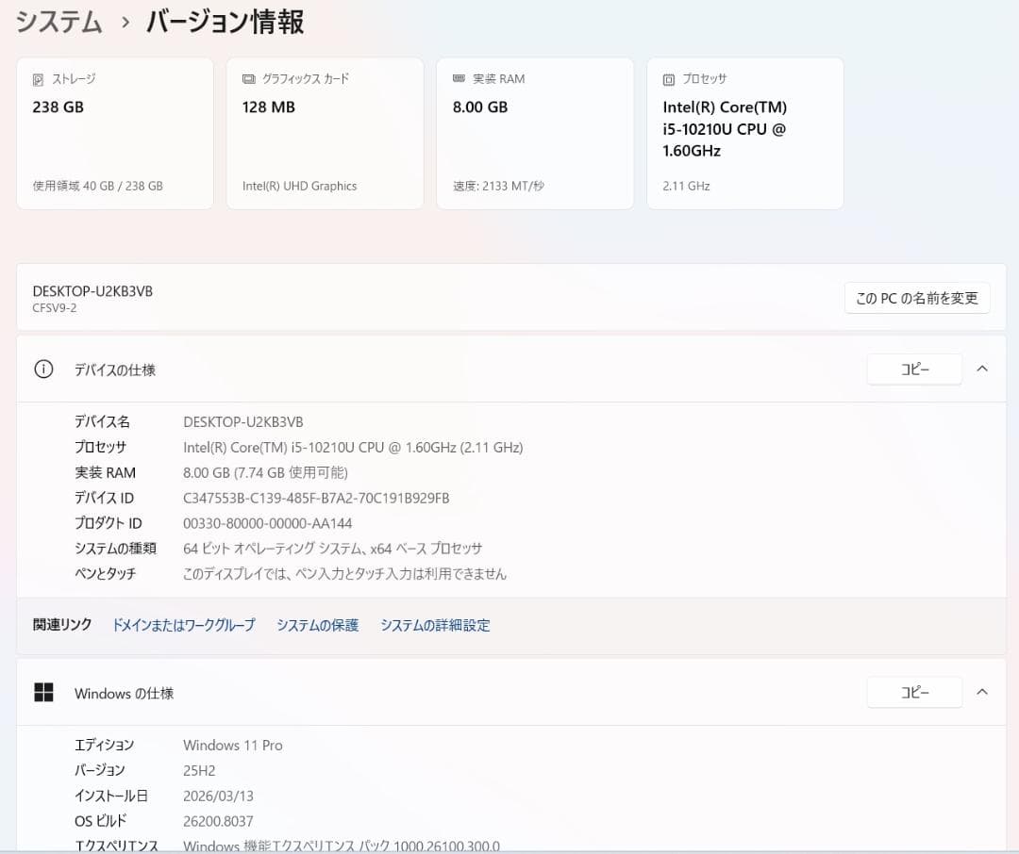Open the 238 GB storage summary card
Screen dimensions: 1019x854
[x=114, y=132]
